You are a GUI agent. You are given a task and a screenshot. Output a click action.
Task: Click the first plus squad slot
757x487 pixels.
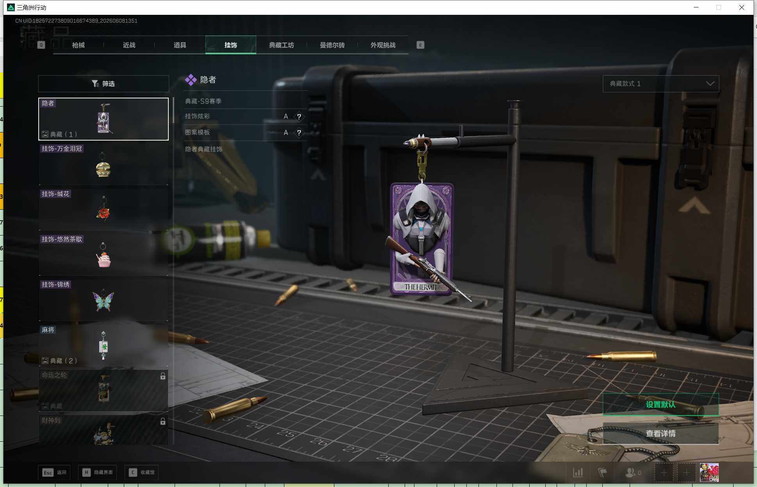coord(664,473)
